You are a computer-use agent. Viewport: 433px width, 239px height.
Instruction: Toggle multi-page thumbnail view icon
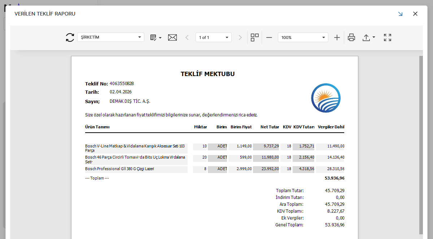coord(255,37)
